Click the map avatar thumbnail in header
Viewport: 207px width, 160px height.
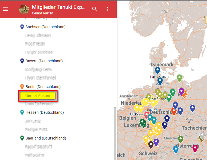pos(24,9)
